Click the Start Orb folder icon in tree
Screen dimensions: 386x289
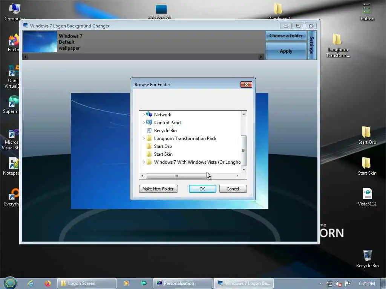(149, 146)
